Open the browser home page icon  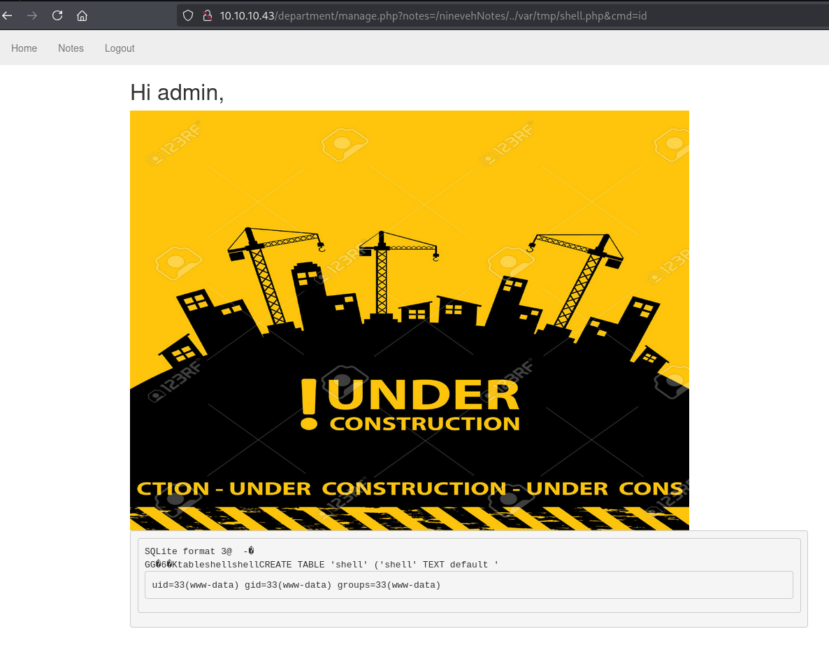point(82,16)
